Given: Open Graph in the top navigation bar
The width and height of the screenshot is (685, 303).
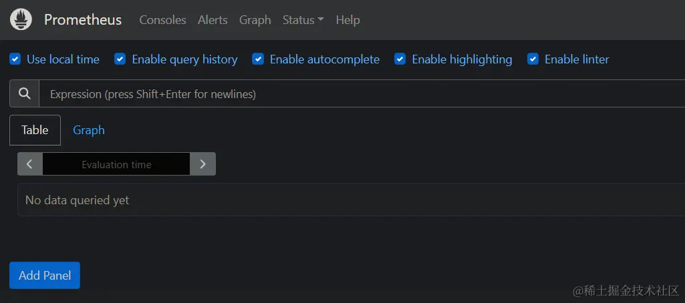Looking at the screenshot, I should pos(255,20).
